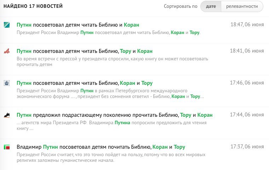
Task: Click timestamp "18:47, 06 июня"
Action: tap(247, 24)
